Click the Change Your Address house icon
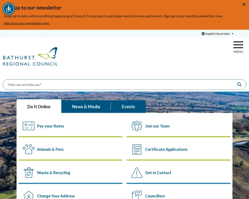 pos(29,195)
